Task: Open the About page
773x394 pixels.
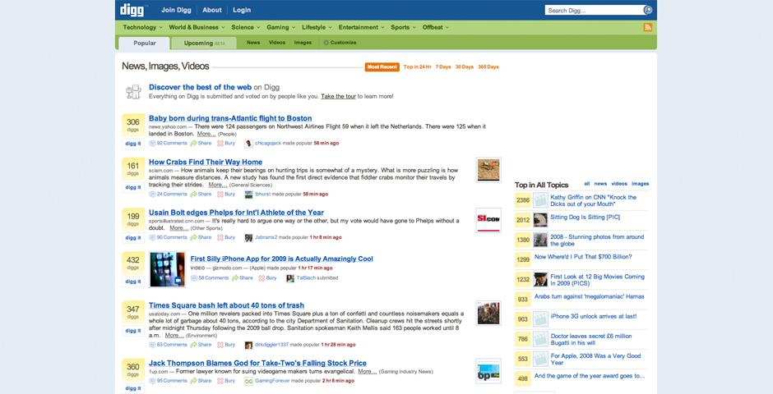Action: pos(212,10)
